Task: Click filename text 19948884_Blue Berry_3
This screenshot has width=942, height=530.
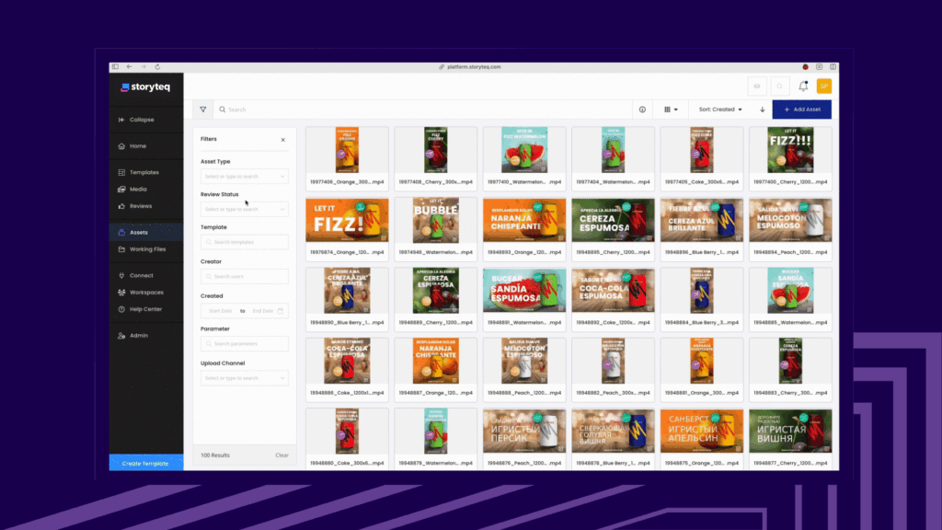Action: [x=702, y=323]
